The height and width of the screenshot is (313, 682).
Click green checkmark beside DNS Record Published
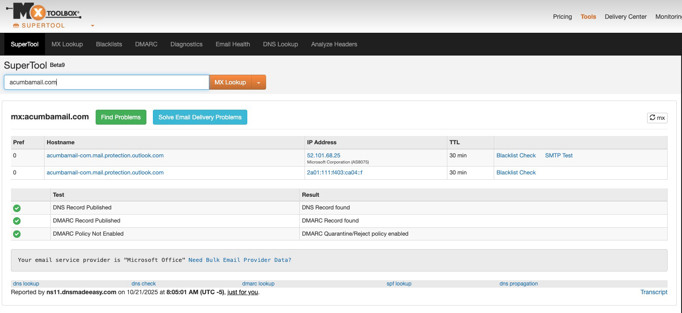click(17, 208)
